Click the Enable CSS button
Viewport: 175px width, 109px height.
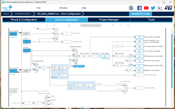79,66
